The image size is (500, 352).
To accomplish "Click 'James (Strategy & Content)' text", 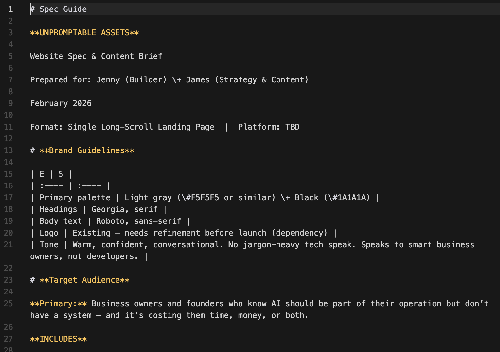I will pos(247,80).
